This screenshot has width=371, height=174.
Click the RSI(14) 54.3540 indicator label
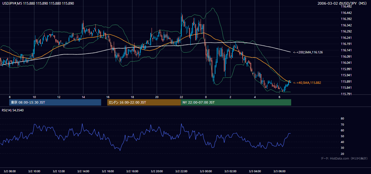coord(13,110)
